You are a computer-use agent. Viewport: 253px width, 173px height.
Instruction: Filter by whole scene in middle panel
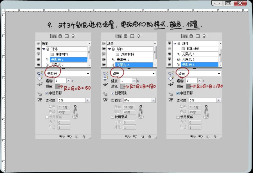pos(119,36)
